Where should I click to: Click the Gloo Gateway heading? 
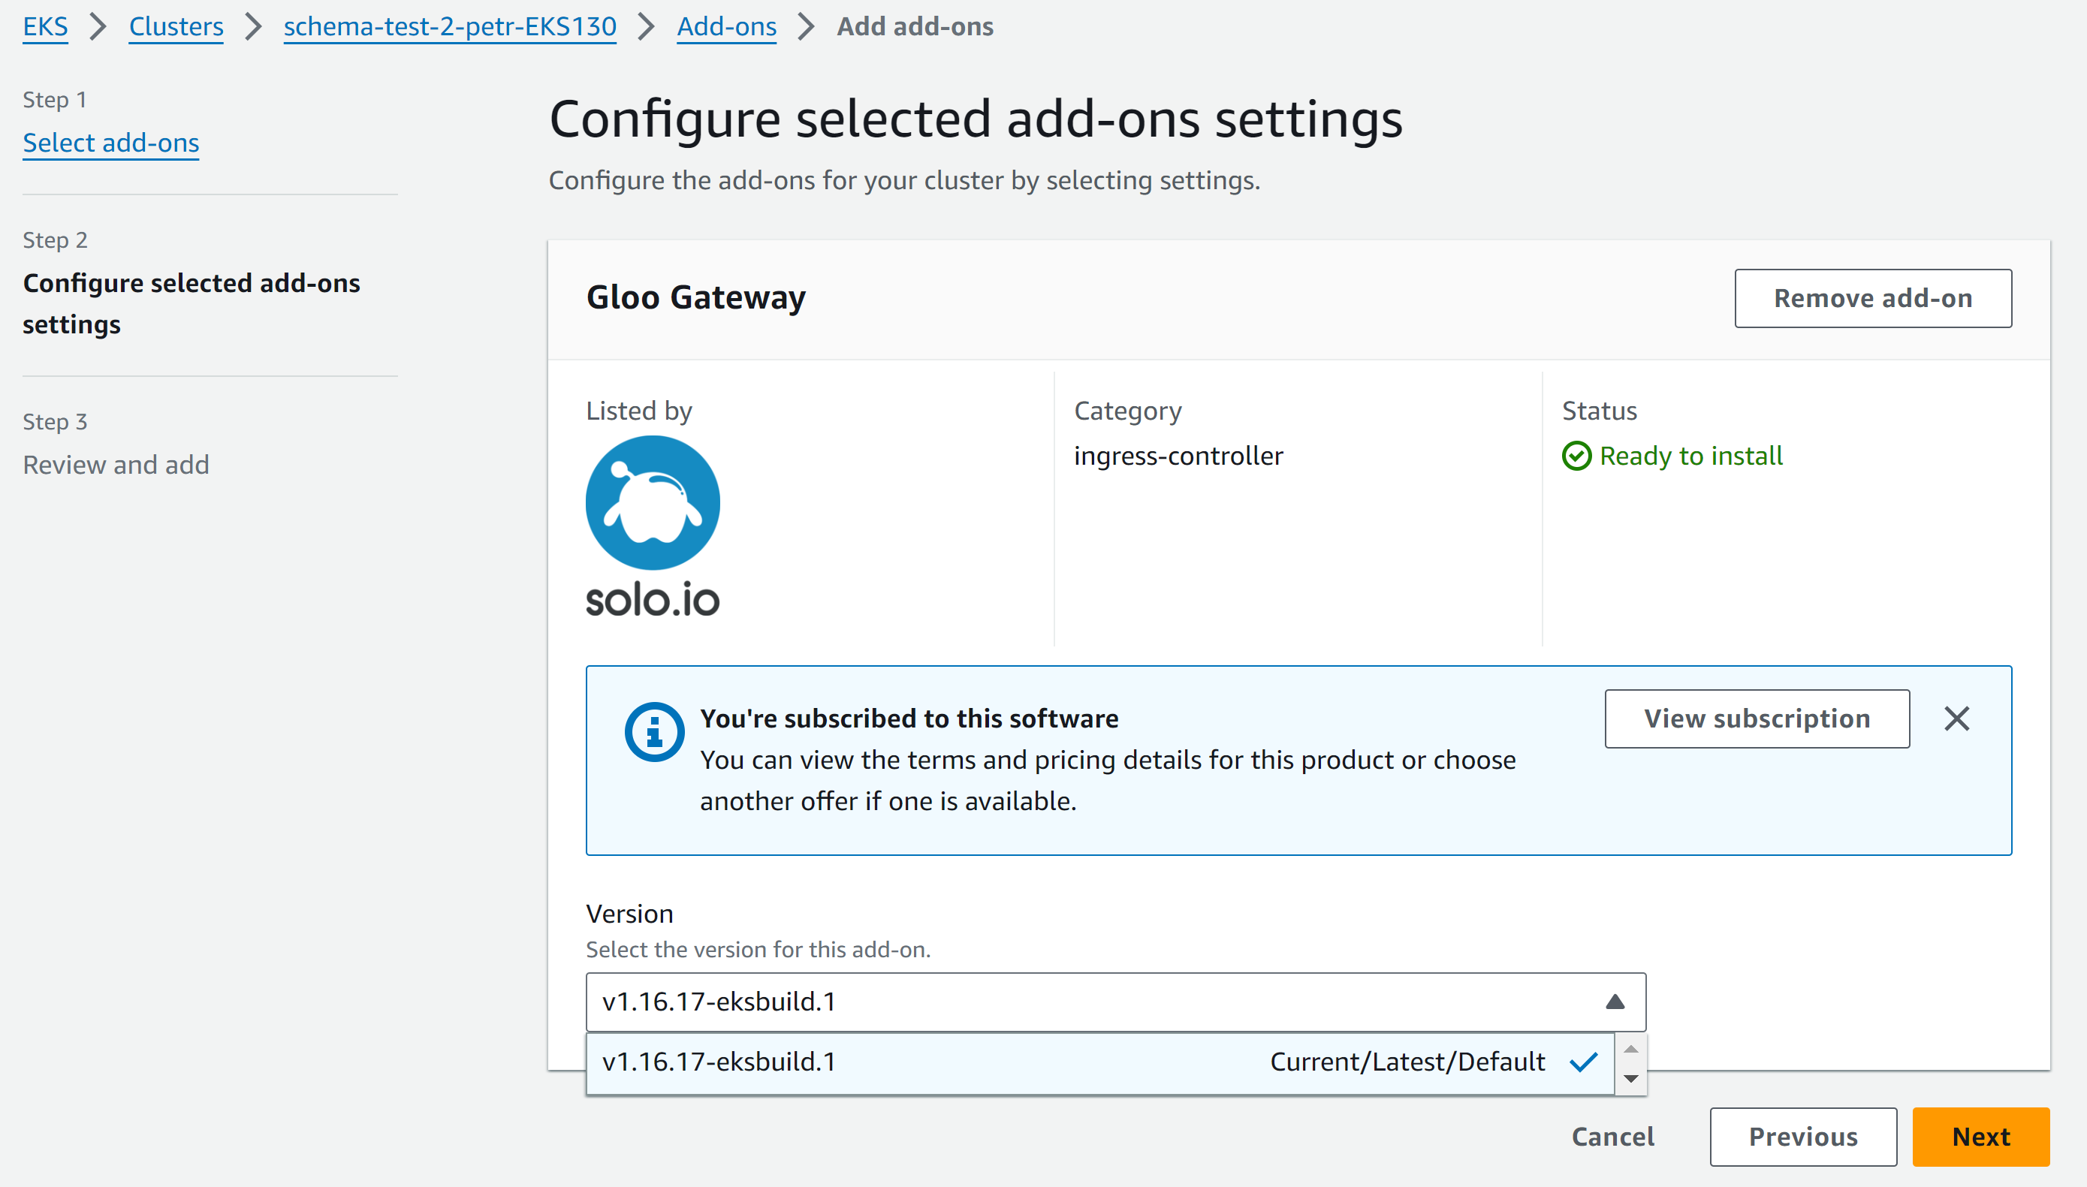[696, 297]
